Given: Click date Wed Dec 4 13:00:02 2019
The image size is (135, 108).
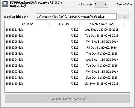Looking at the screenshot, I should pos(102,60).
